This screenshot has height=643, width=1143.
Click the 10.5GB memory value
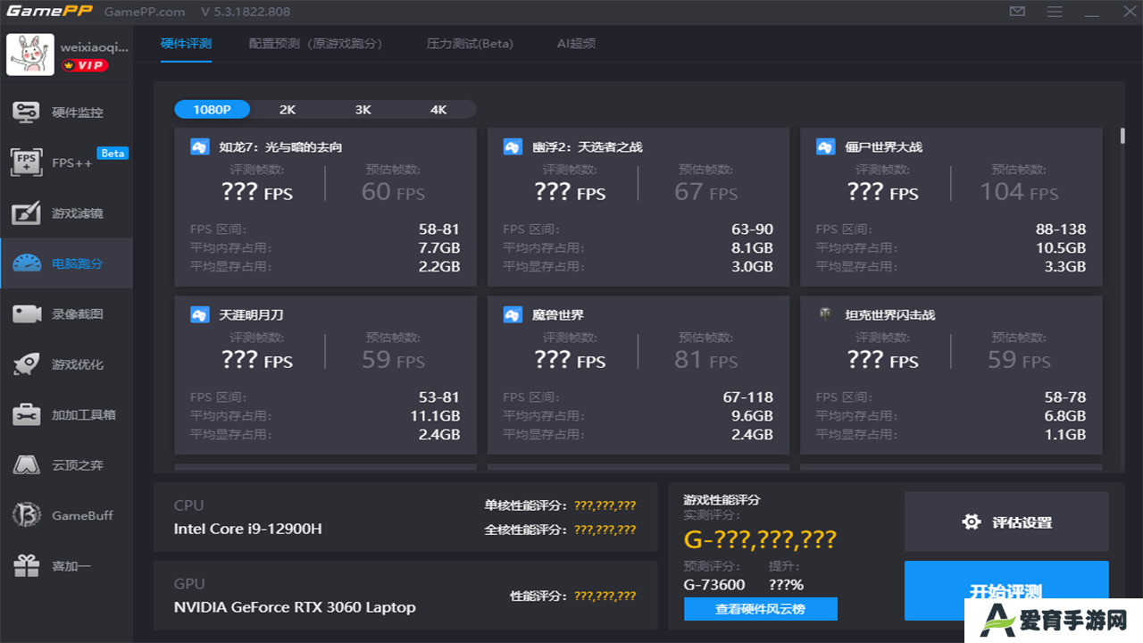[x=1061, y=247]
